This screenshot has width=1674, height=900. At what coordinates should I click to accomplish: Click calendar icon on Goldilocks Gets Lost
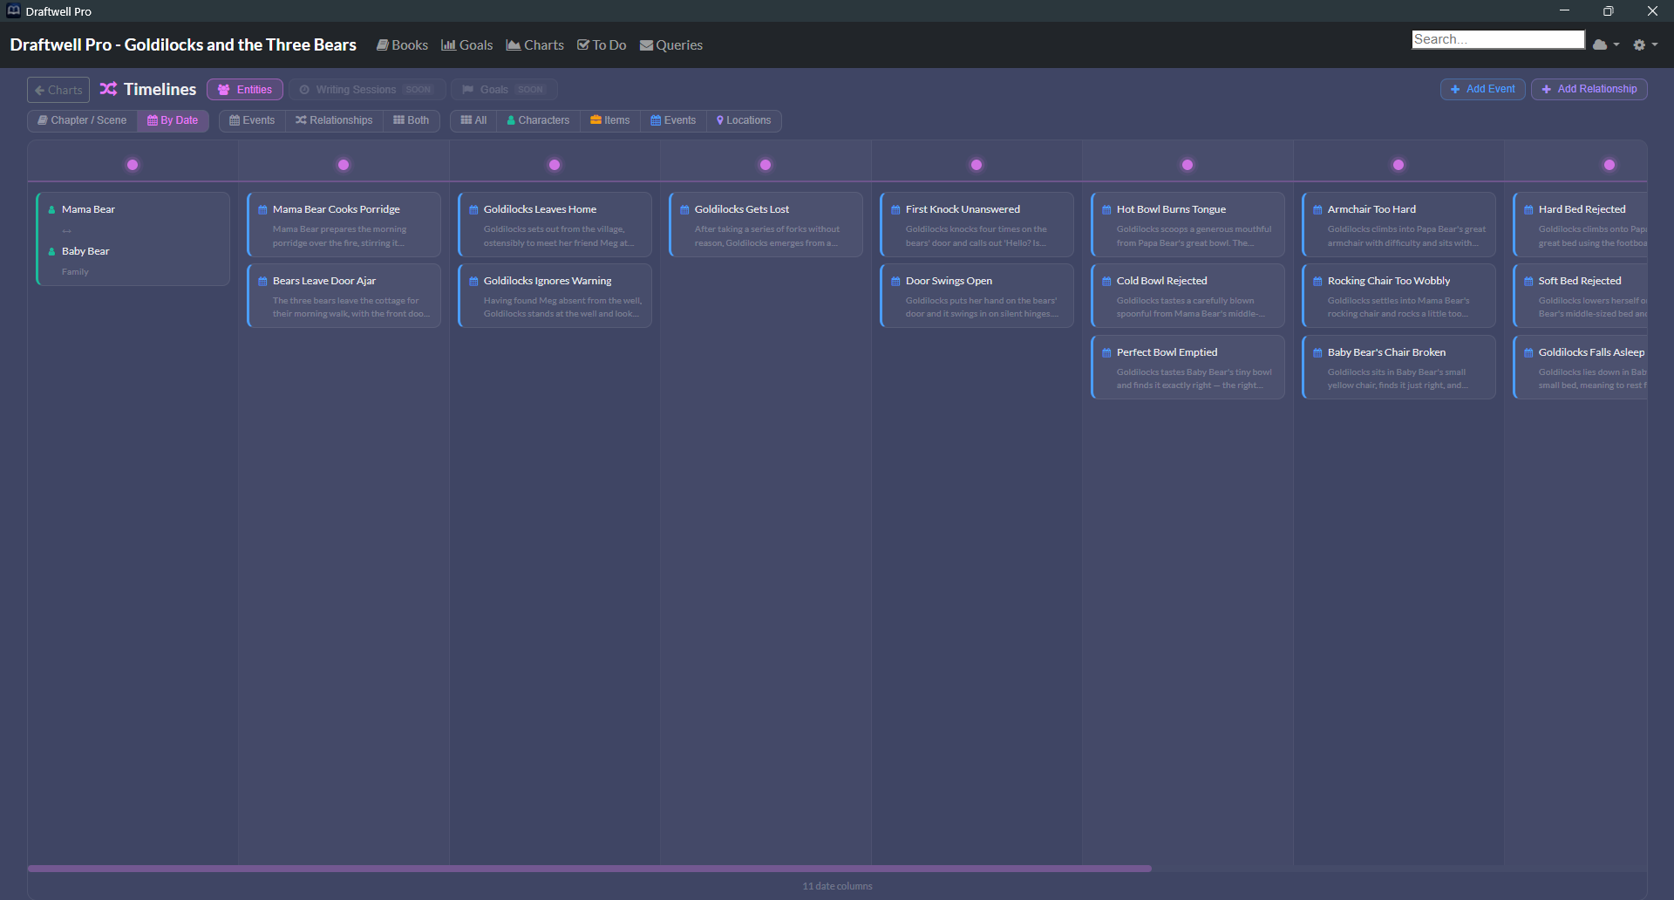pyautogui.click(x=684, y=209)
